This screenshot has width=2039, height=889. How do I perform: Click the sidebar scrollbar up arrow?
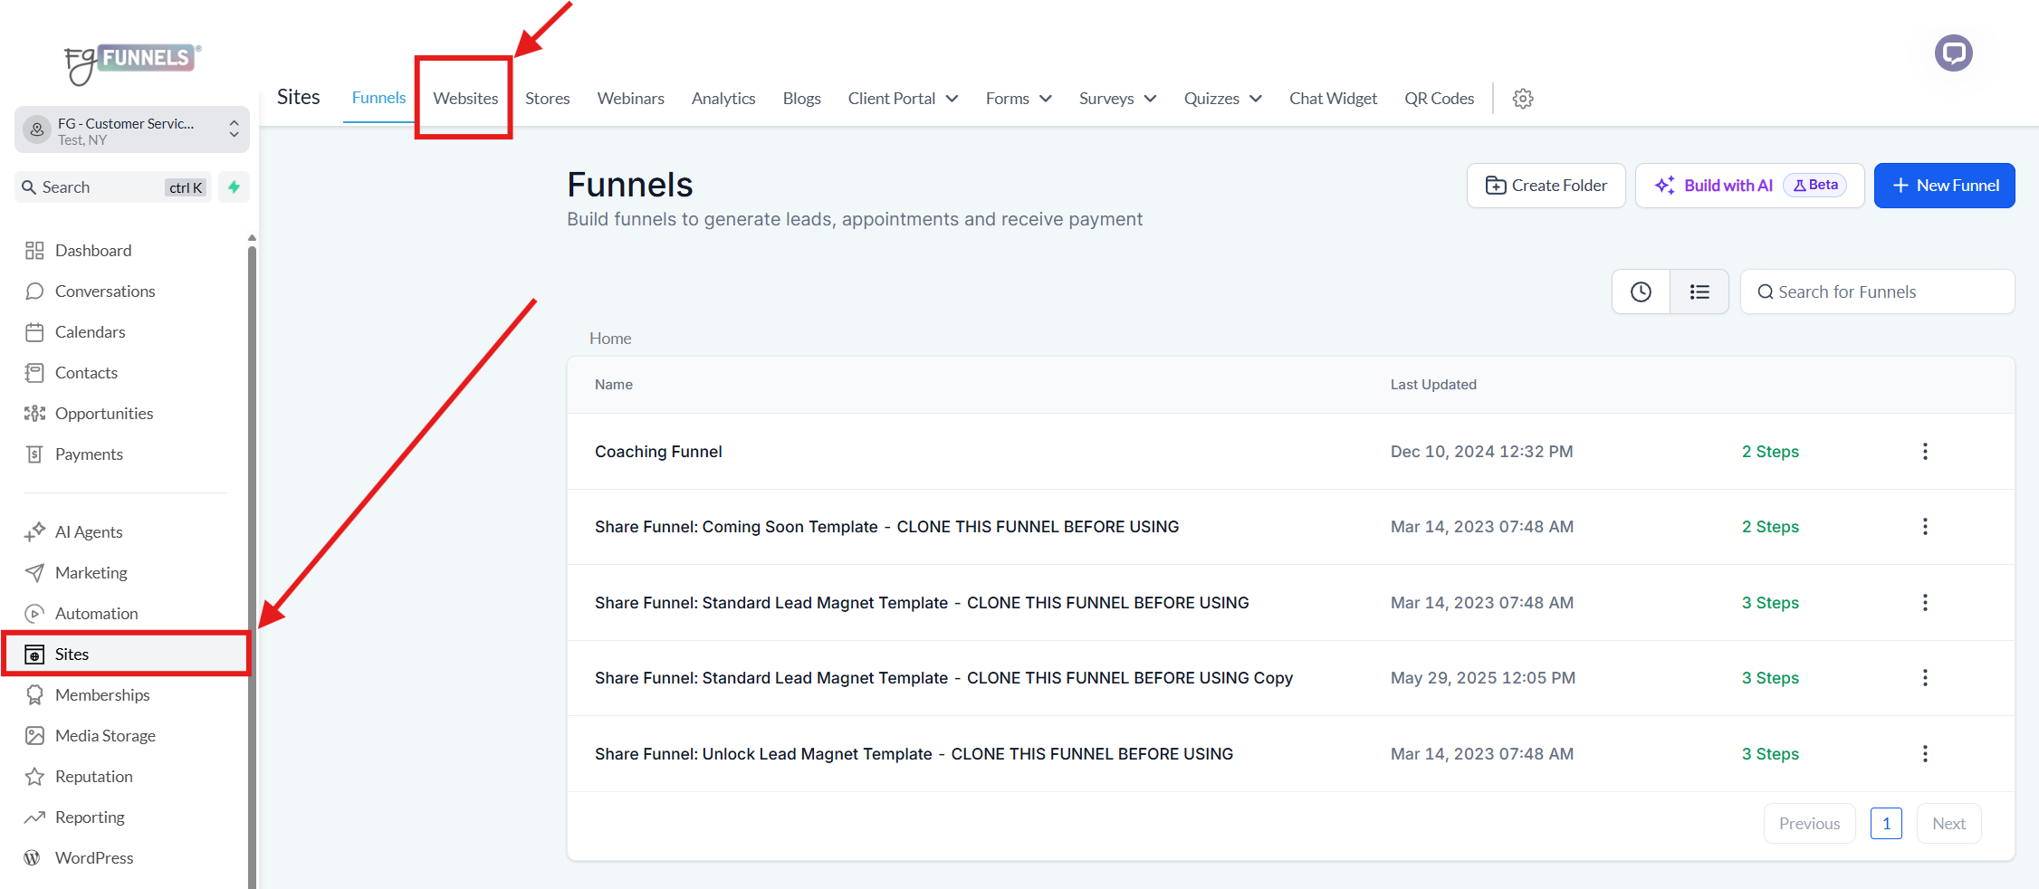tap(252, 238)
